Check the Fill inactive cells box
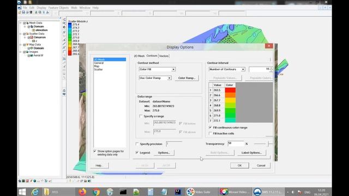Image resolution: width=349 pixels, height=196 pixels. click(x=210, y=133)
